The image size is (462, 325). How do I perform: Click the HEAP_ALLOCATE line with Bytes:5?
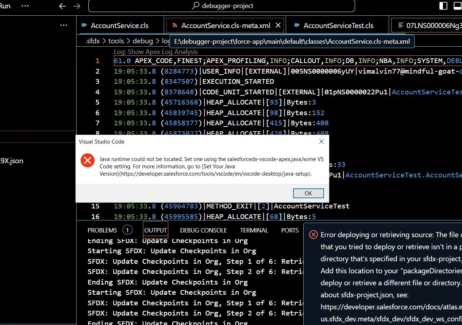pyautogui.click(x=215, y=217)
